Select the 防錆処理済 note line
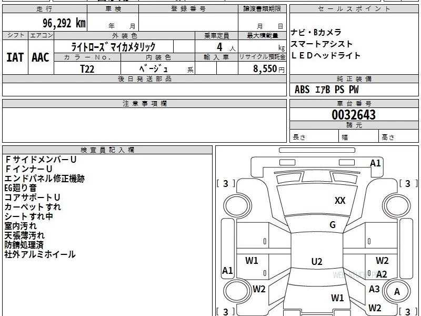The height and width of the screenshot is (316, 421). [x=24, y=245]
